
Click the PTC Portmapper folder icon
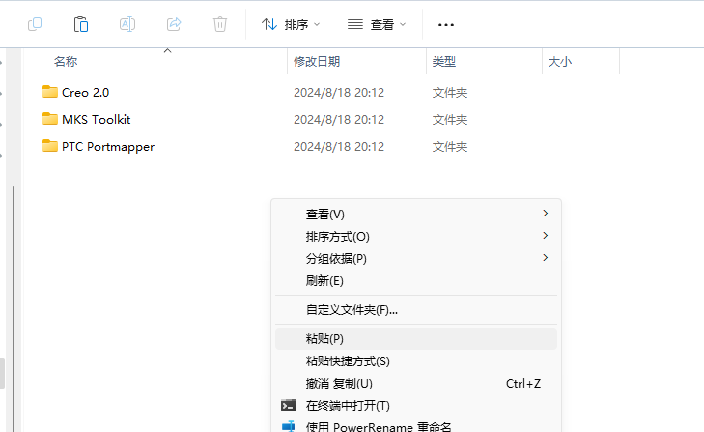point(50,146)
